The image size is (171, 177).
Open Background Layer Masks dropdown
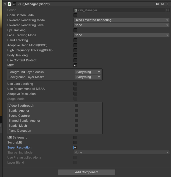(88, 77)
